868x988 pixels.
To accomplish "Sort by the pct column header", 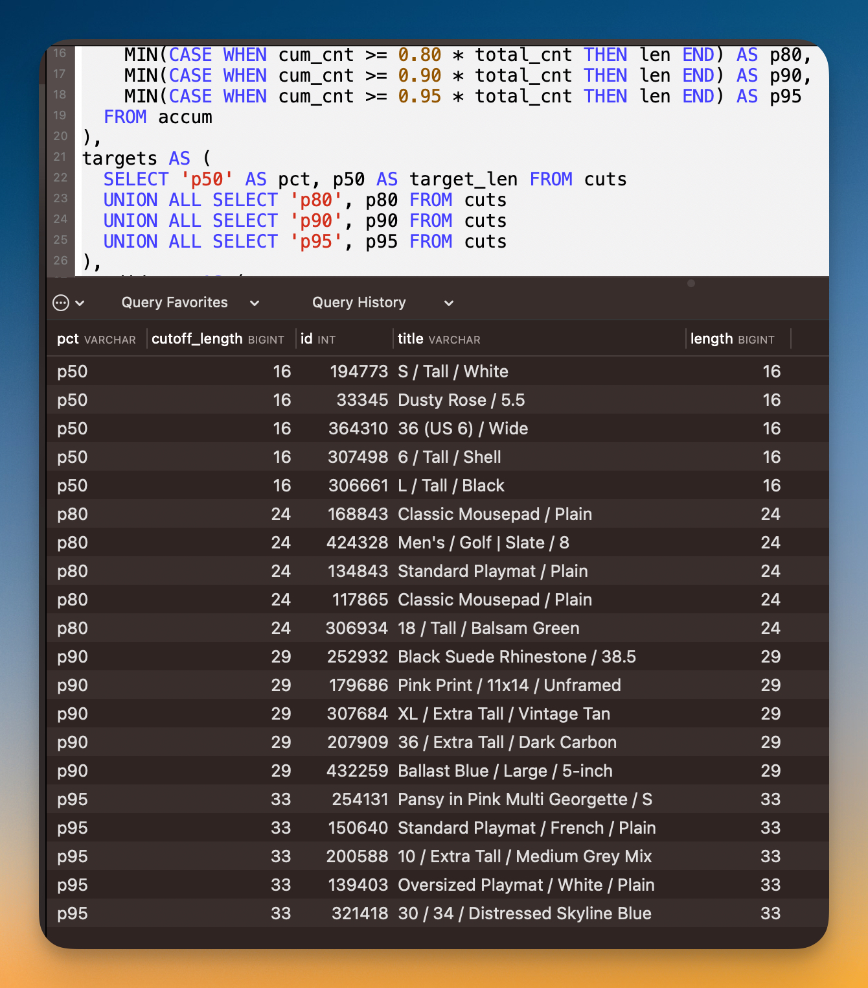I will tap(96, 339).
